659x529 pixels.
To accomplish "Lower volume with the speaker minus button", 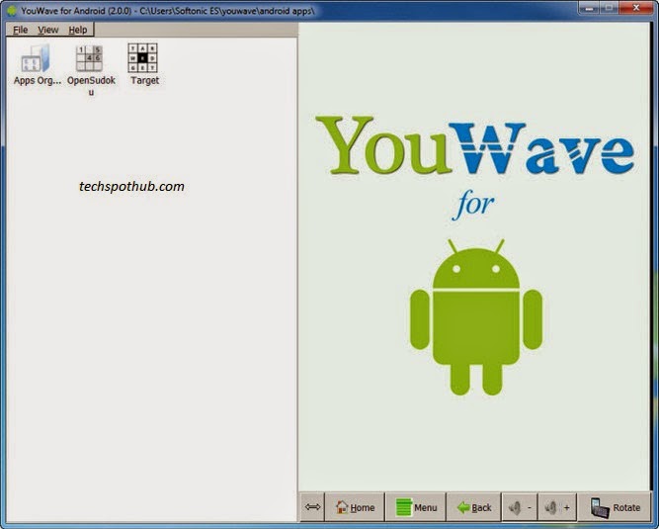I will click(x=520, y=507).
